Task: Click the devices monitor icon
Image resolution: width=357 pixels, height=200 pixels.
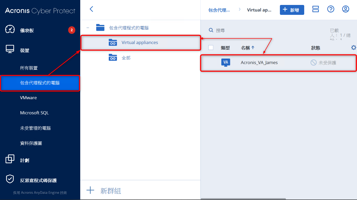Action: tap(10, 49)
